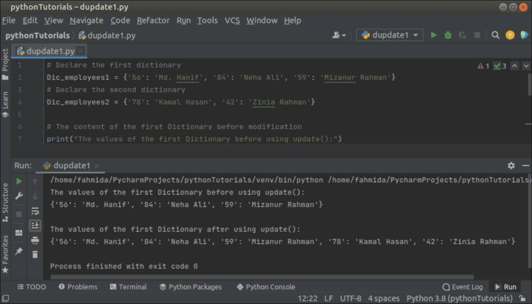Open Search Everywhere magnifier icon
This screenshot has height=304, width=532.
pos(495,35)
